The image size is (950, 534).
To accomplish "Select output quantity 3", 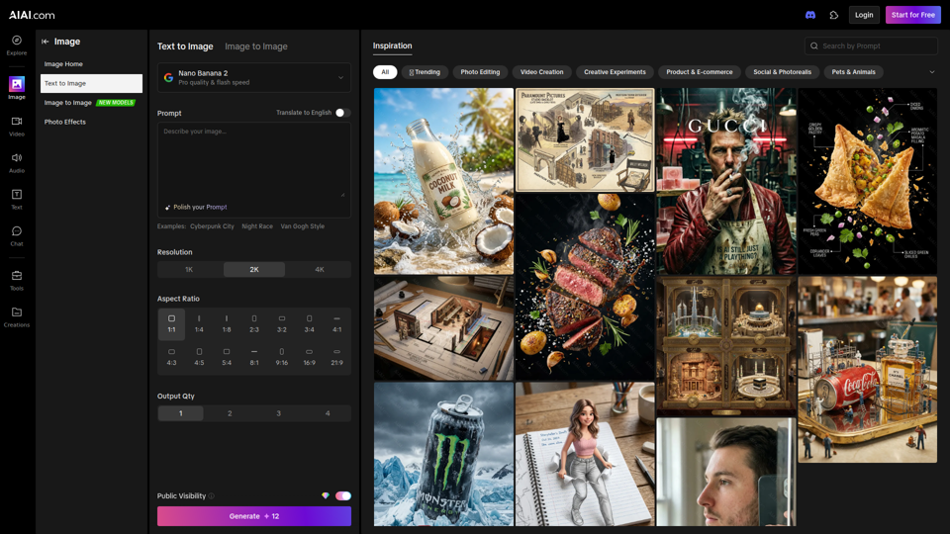I will (x=278, y=413).
